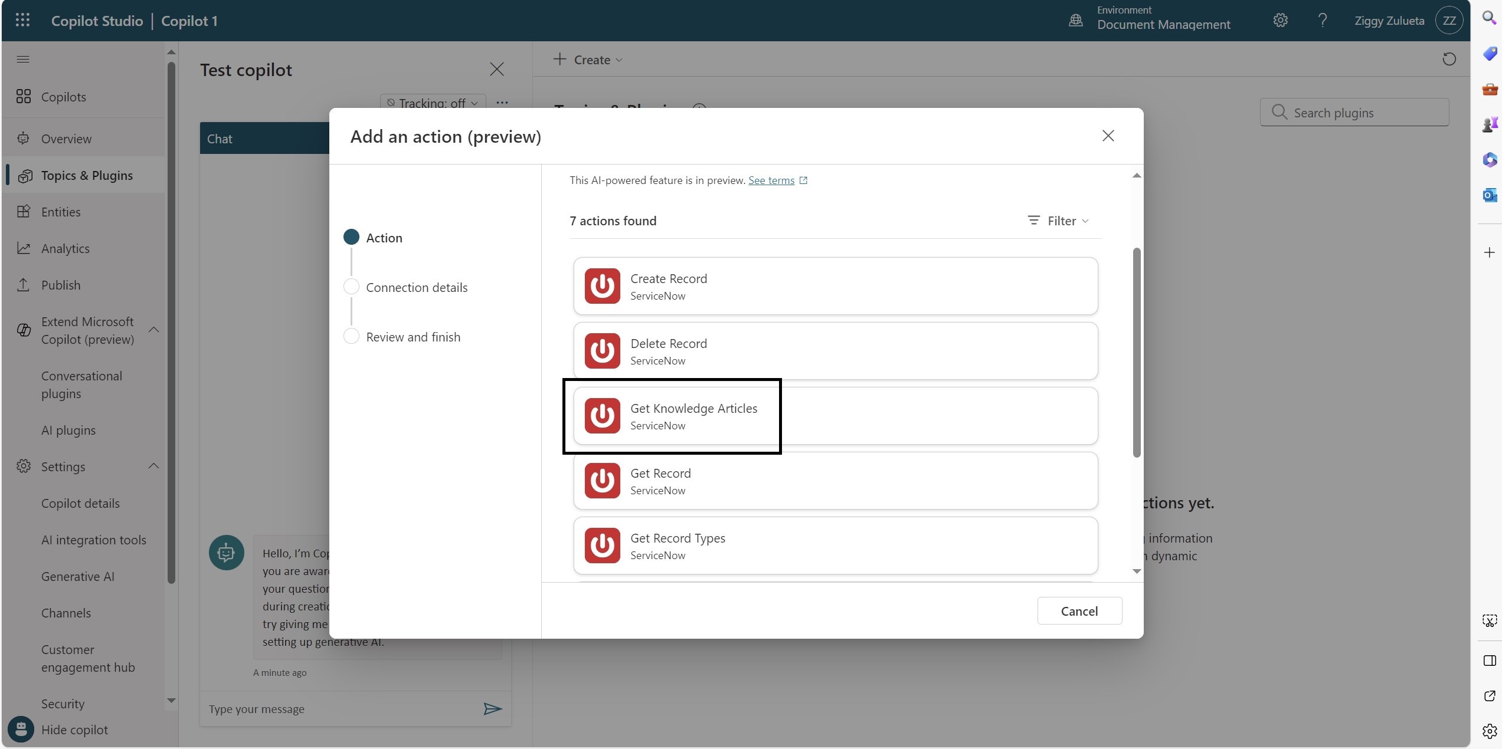Click the browser sidebar screenshot capture icon
The height and width of the screenshot is (749, 1502).
tap(1489, 620)
